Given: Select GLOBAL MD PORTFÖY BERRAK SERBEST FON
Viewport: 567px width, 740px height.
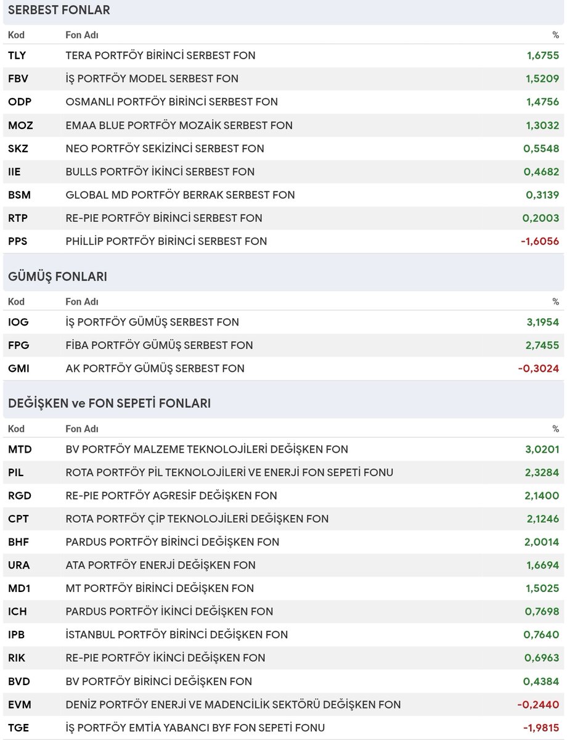Looking at the screenshot, I should [180, 195].
